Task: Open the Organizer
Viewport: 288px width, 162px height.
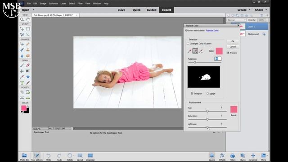Action: pyautogui.click(x=90, y=157)
